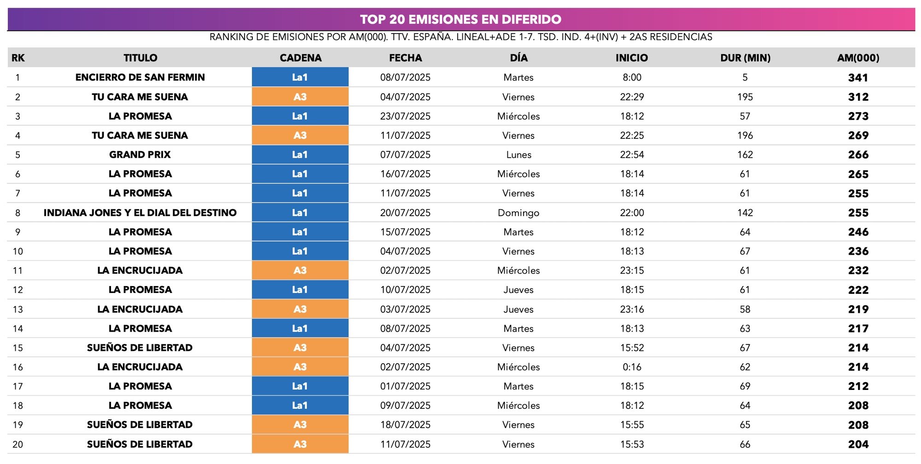Click the audience value 341

[x=858, y=78]
